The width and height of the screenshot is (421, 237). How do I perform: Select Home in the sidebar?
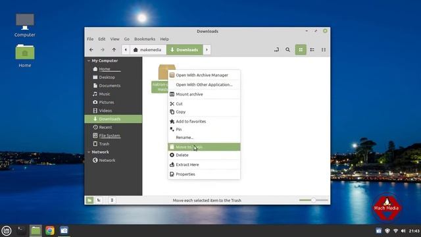(x=113, y=69)
